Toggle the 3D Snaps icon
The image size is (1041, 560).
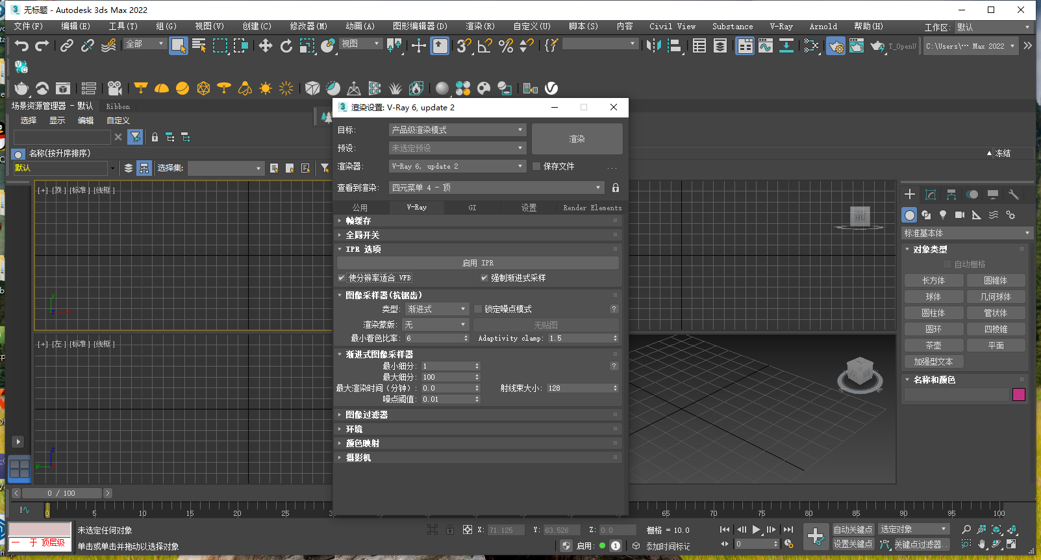coord(464,45)
